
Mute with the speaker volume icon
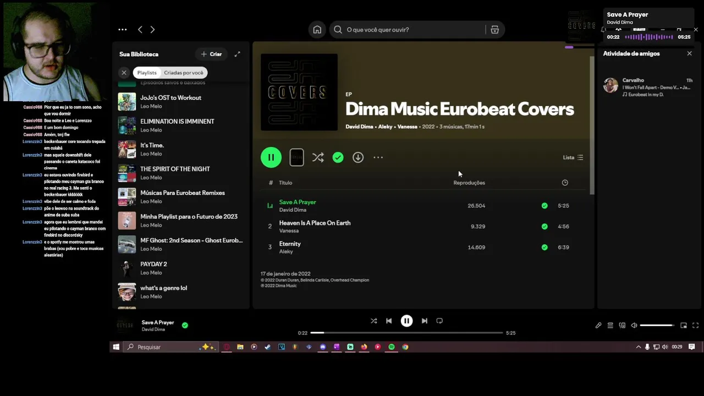[634, 326]
